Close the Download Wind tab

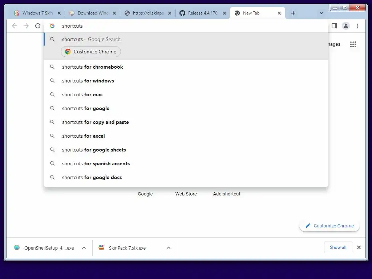click(x=114, y=13)
